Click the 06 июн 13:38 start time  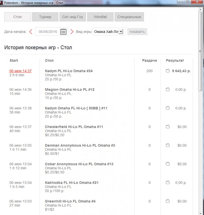point(20,108)
